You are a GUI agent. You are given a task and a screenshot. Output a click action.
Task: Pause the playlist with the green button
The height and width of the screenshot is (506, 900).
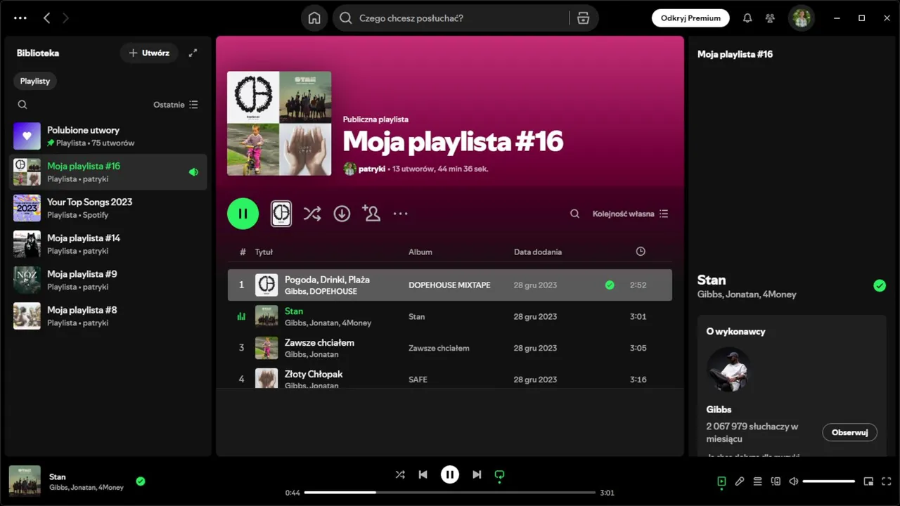point(243,214)
